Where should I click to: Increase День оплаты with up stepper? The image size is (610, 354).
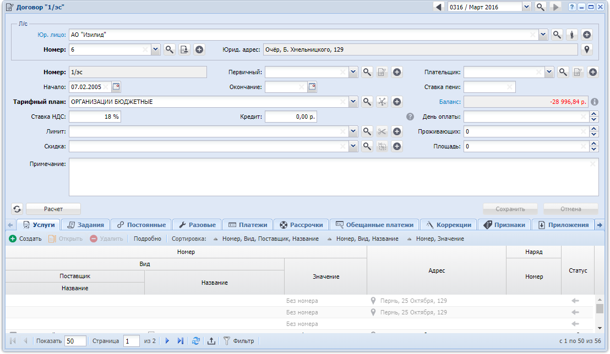(x=594, y=114)
